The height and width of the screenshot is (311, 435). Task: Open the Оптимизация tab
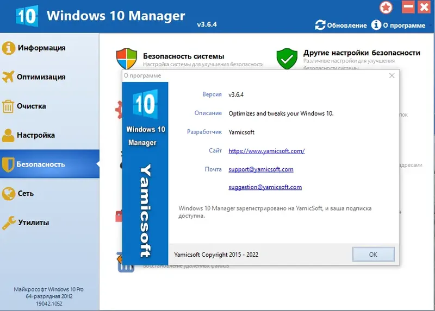pos(49,77)
